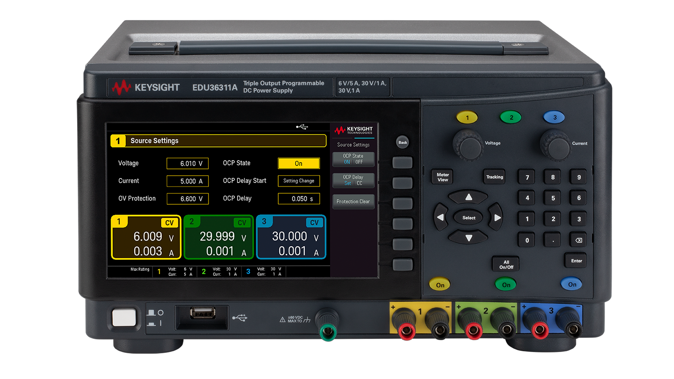Click channel 3 red positive terminal
The height and width of the screenshot is (379, 674).
539,330
